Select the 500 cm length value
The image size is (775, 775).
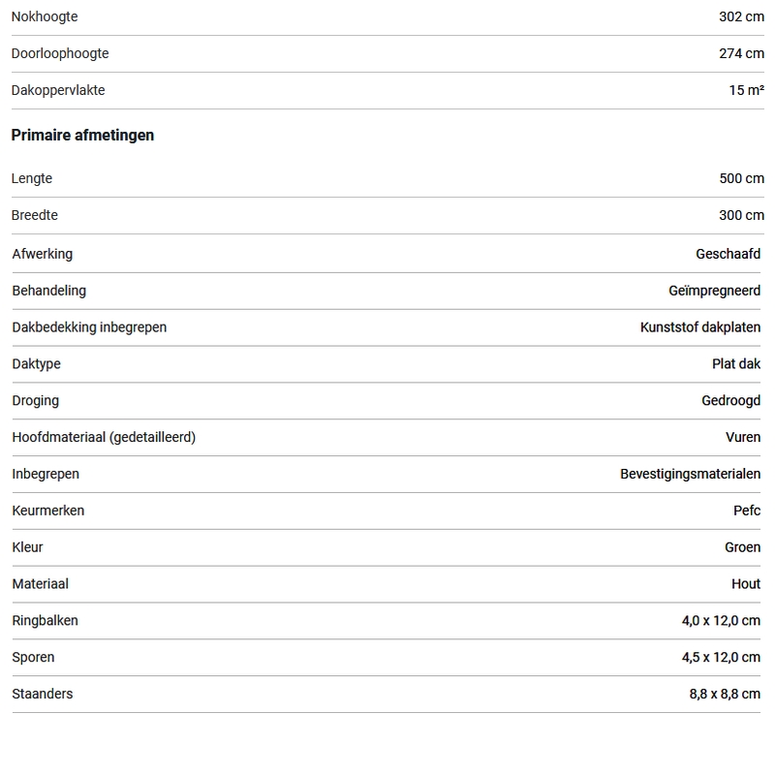(x=741, y=179)
